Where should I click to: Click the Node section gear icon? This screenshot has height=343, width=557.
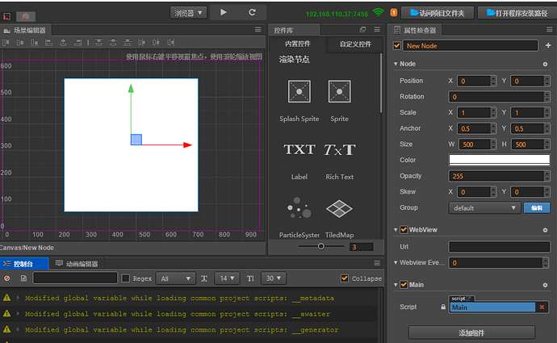click(545, 65)
